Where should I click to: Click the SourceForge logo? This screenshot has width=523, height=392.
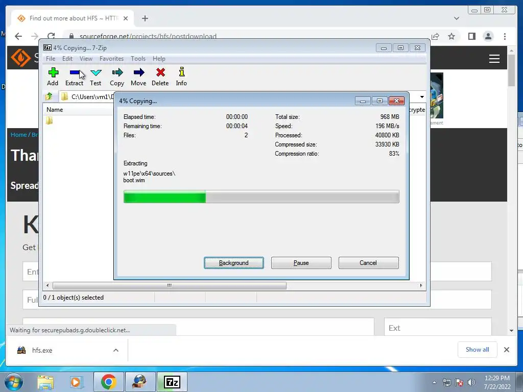click(x=20, y=58)
